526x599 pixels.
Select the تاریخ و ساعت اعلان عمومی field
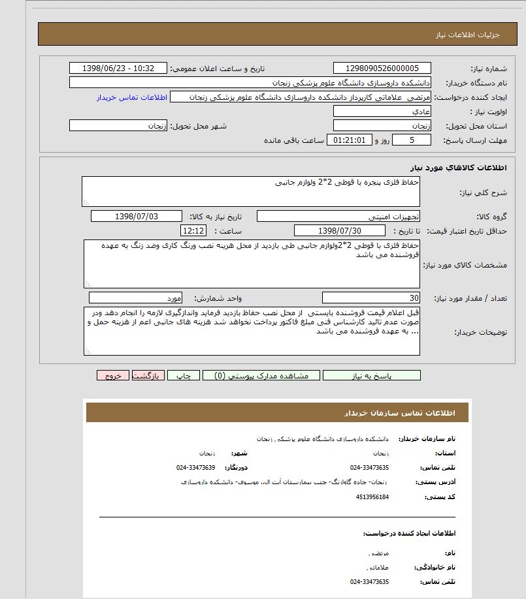pyautogui.click(x=118, y=69)
